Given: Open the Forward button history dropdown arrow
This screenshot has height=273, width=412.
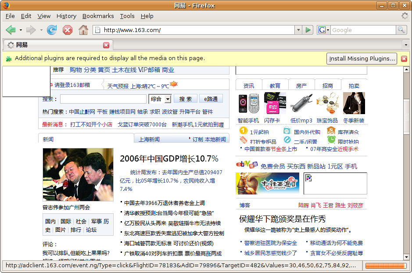Looking at the screenshot, I should pos(41,30).
